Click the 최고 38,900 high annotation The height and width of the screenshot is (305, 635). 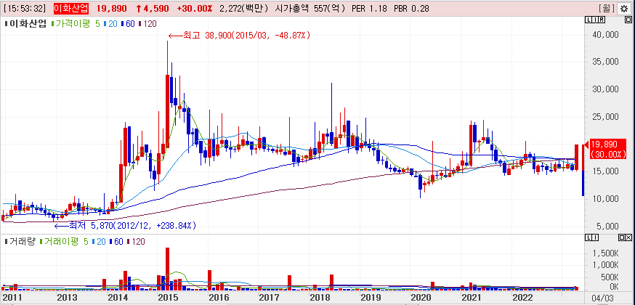coord(239,36)
